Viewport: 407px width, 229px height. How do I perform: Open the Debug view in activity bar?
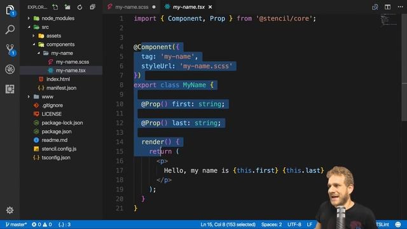click(10, 69)
